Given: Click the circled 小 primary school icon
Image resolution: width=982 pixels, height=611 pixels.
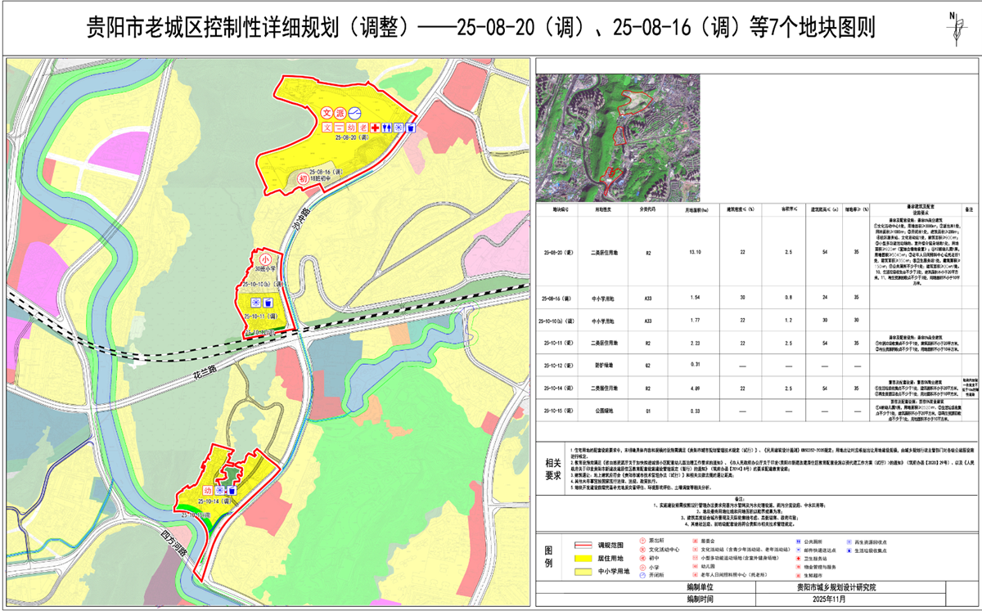Looking at the screenshot, I should tap(264, 257).
